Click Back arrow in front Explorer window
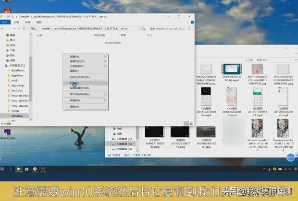Screen dimensions: 298x201 pos(2,29)
